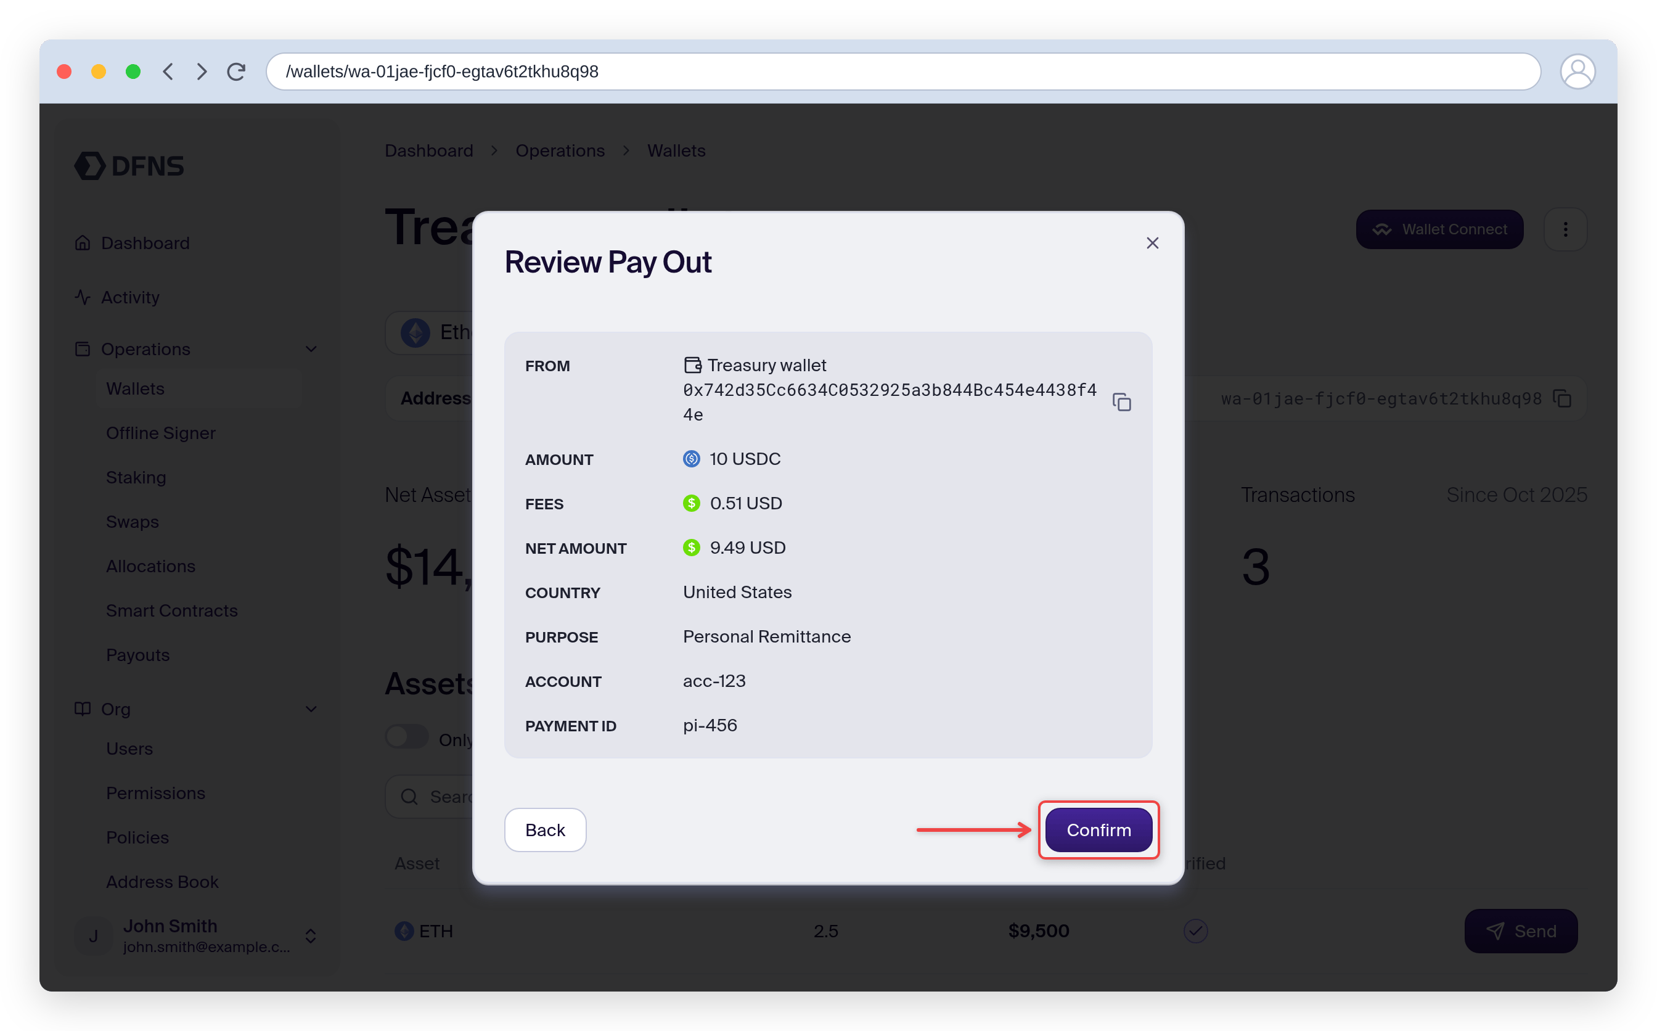Copy the Treasury wallet address
Viewport: 1657px width, 1031px height.
coord(1121,401)
